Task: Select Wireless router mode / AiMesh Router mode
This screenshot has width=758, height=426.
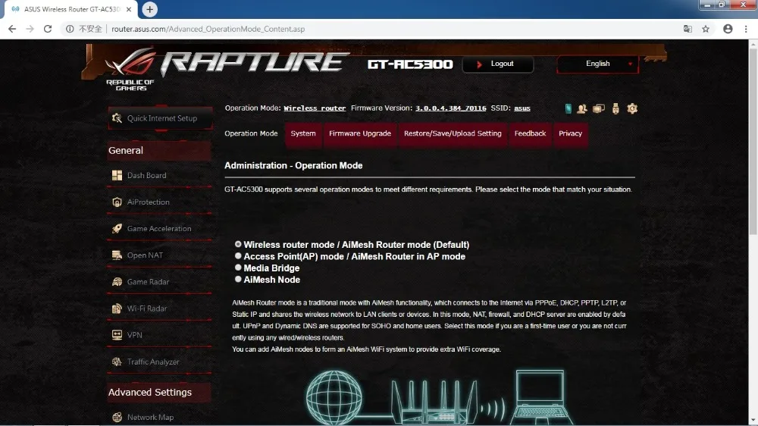Action: point(238,244)
